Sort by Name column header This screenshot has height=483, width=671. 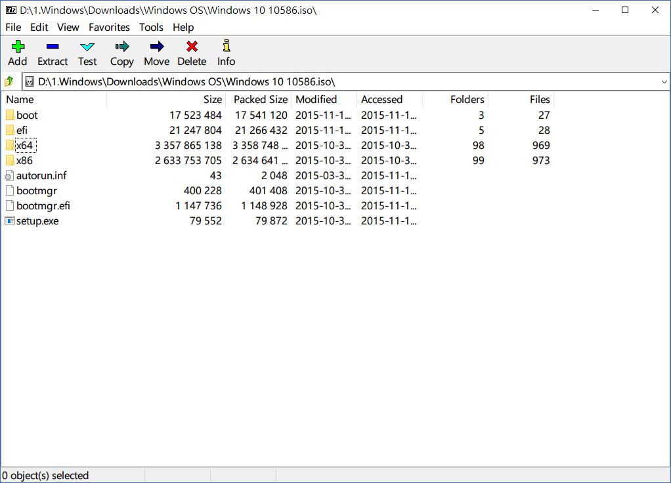(54, 99)
